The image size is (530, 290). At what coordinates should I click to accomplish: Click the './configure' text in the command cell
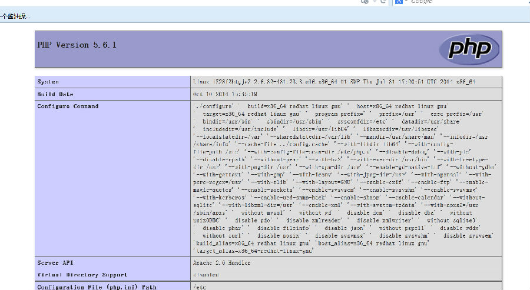[x=213, y=106]
